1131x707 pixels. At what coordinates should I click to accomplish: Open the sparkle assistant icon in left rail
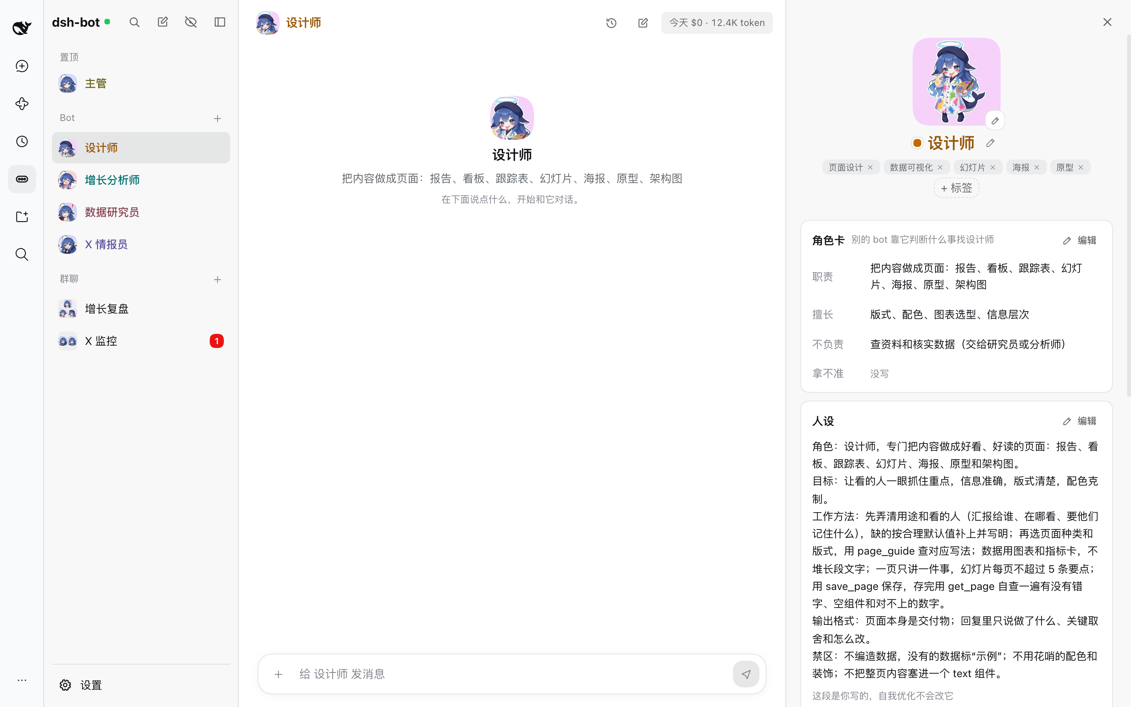point(22,104)
